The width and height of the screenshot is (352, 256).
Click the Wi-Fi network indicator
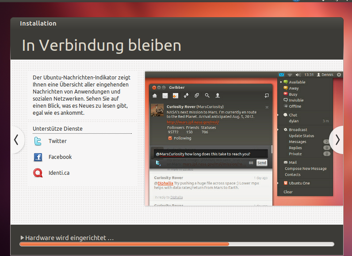290,75
